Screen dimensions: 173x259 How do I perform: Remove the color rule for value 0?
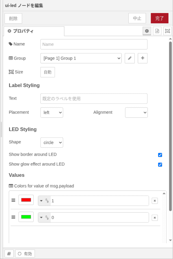coord(155,218)
